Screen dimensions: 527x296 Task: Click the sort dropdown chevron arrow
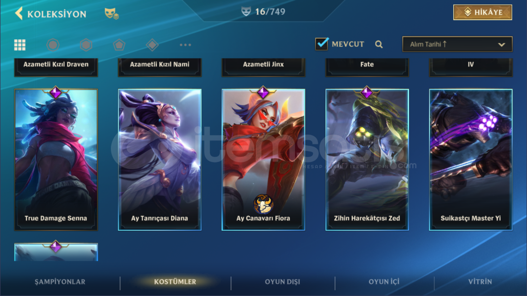[x=502, y=45]
